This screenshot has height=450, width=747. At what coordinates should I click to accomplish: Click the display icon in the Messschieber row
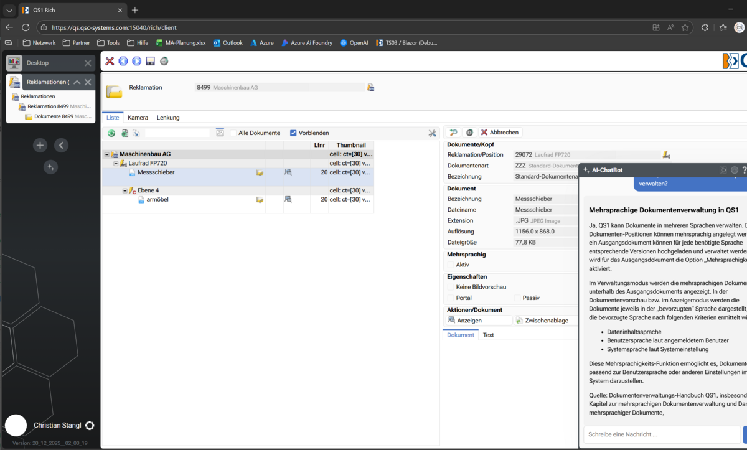[x=288, y=172]
